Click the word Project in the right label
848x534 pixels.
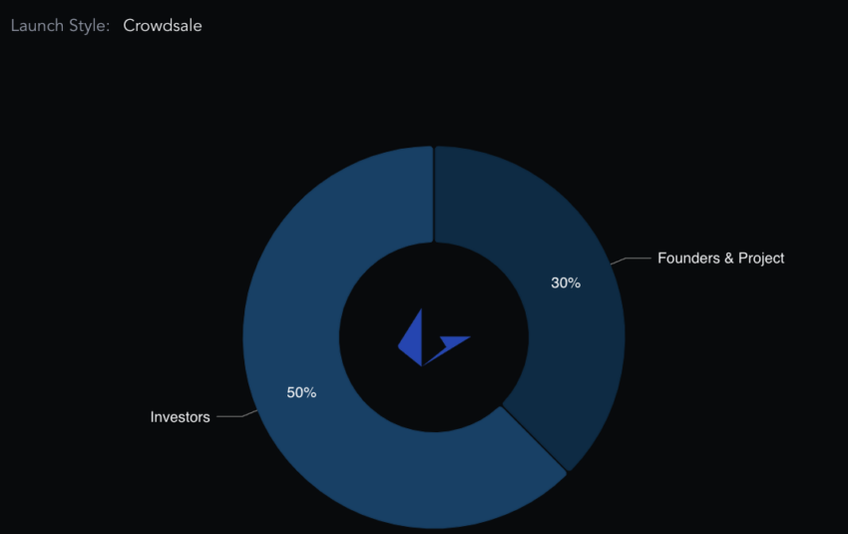click(x=761, y=259)
